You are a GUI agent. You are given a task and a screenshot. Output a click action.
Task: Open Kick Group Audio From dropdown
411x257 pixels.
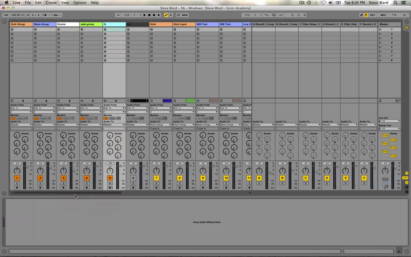tap(21, 108)
